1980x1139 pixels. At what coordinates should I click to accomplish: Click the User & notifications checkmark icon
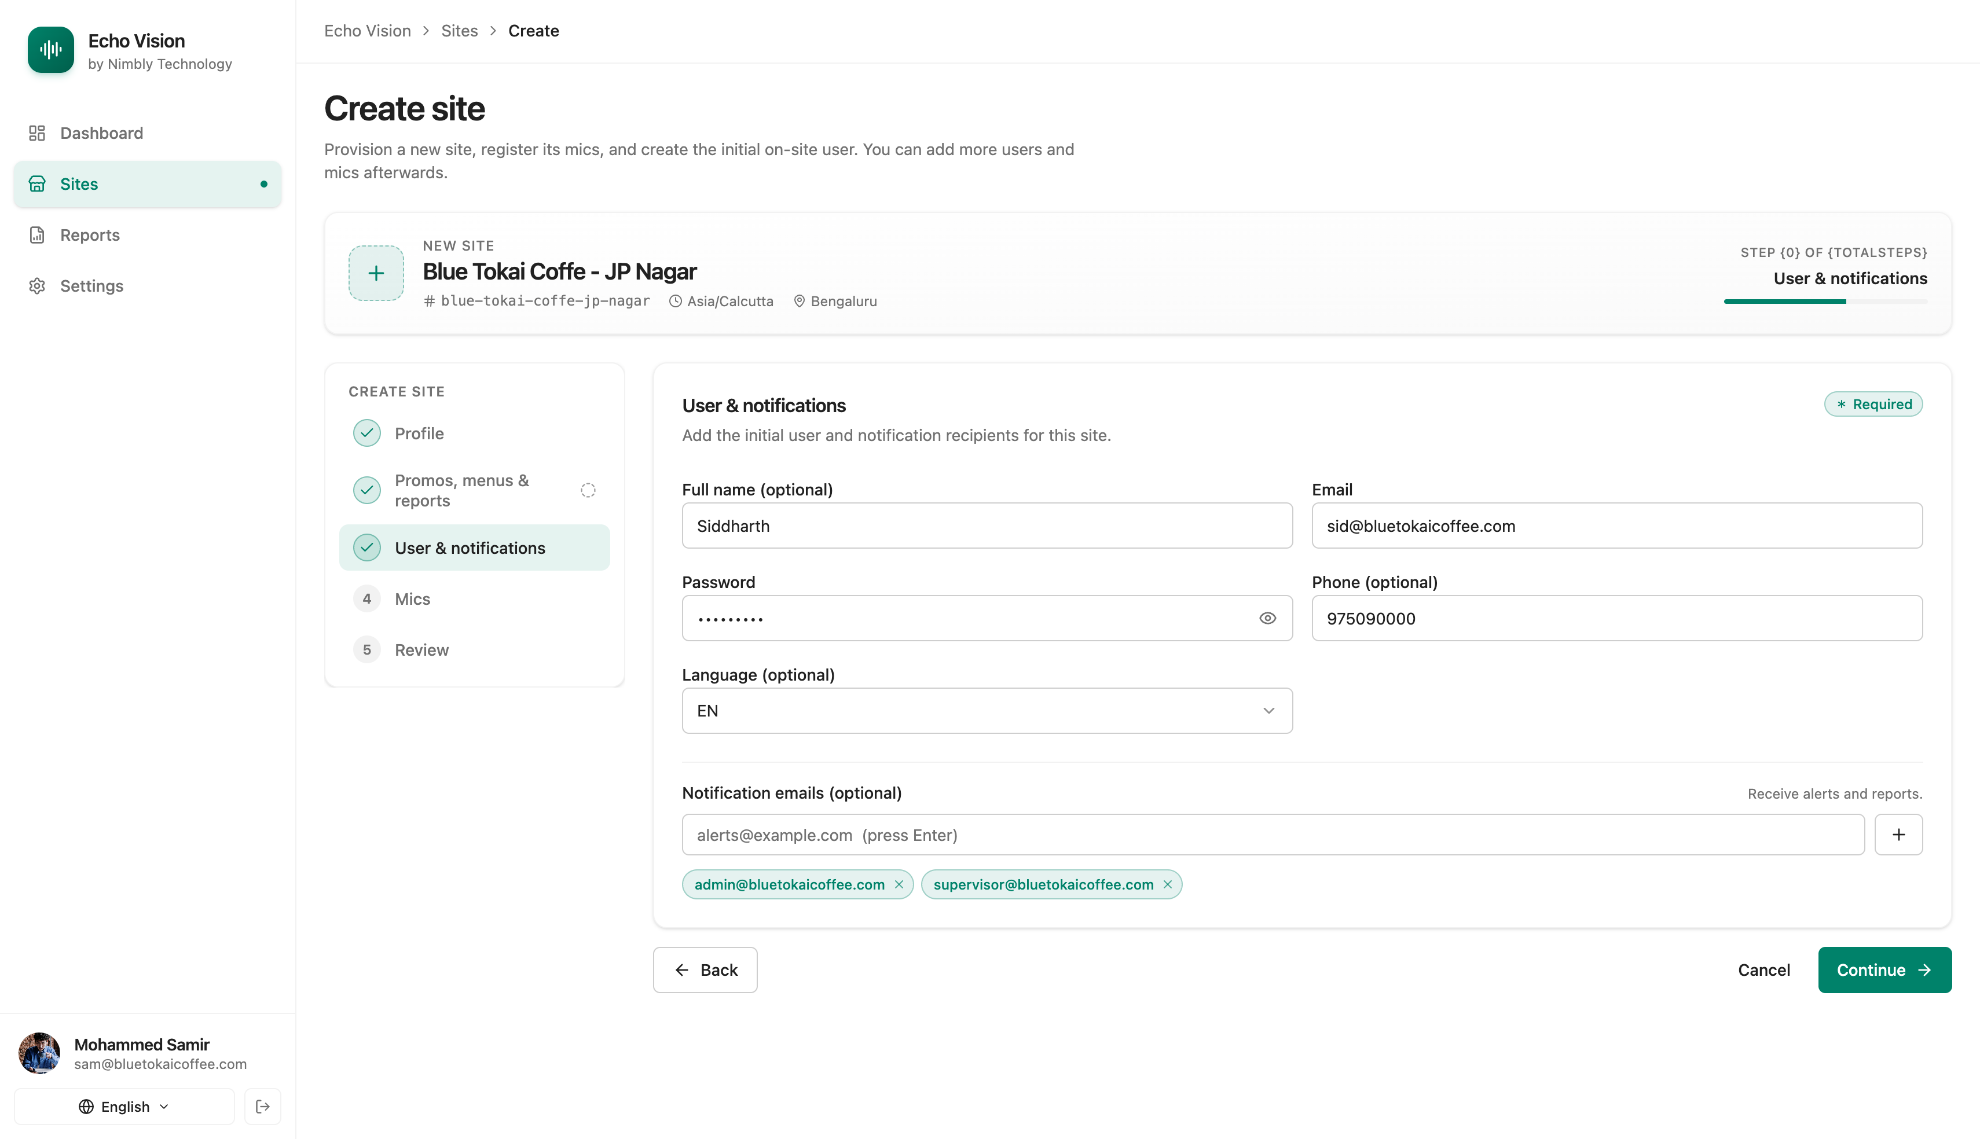367,548
